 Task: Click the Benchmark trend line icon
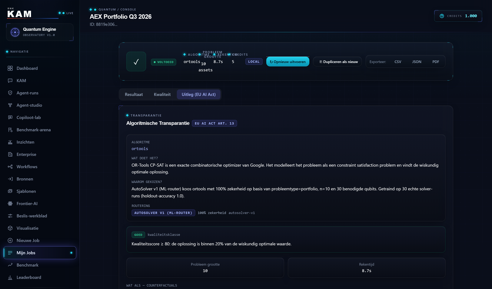[10, 265]
